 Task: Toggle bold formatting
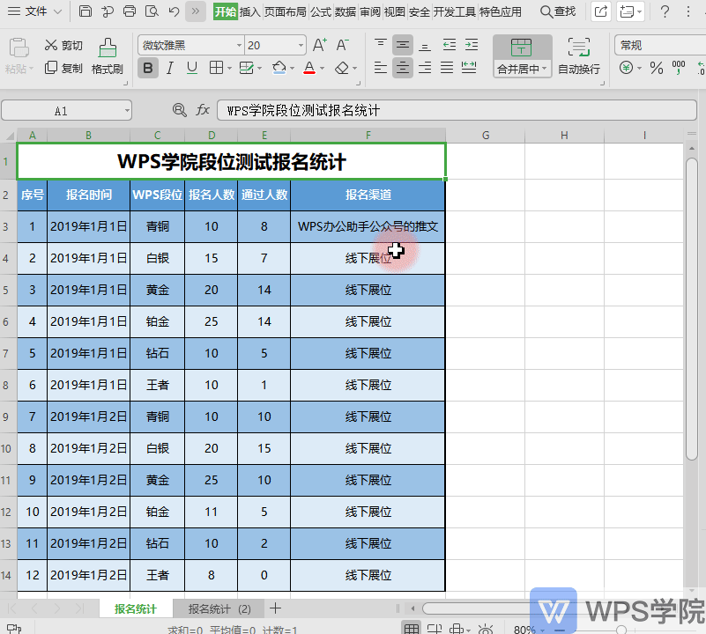tap(148, 69)
